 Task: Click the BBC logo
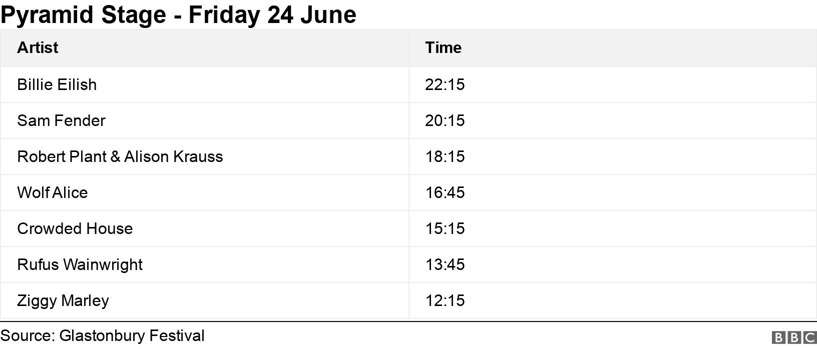(x=794, y=337)
